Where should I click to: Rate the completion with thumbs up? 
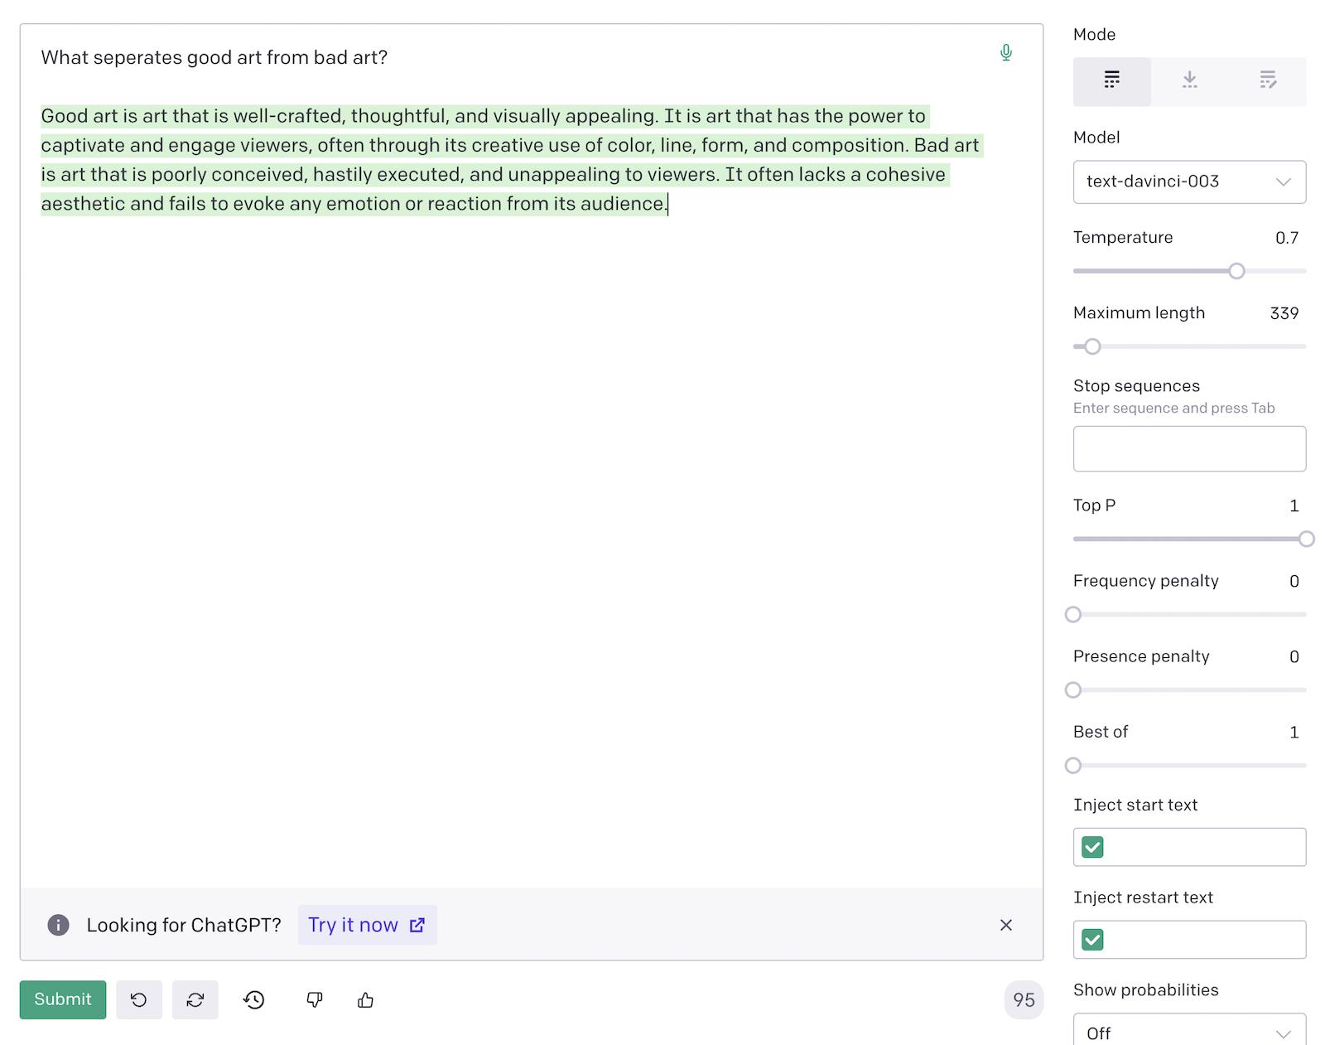tap(366, 1000)
